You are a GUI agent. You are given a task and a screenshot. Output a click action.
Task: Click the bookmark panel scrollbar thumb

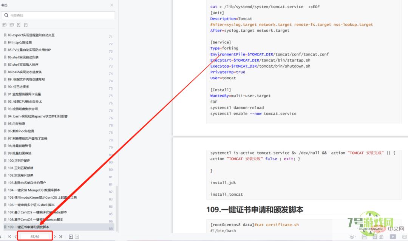click(117, 208)
